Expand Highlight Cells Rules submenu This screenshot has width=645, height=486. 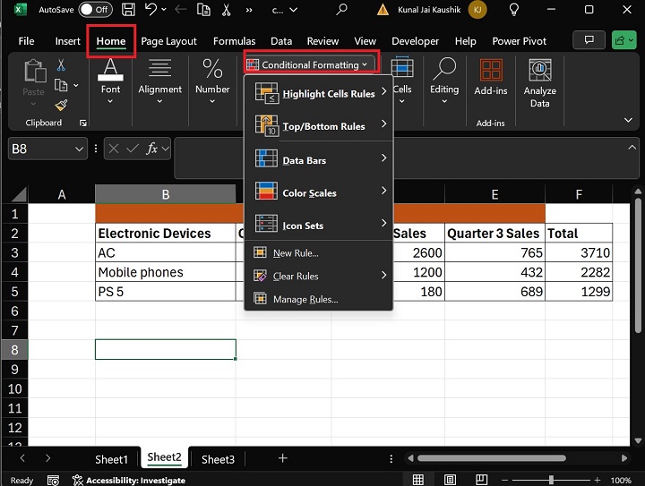tap(328, 94)
